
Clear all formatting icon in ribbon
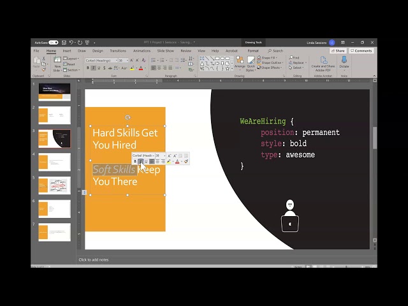coord(143,61)
